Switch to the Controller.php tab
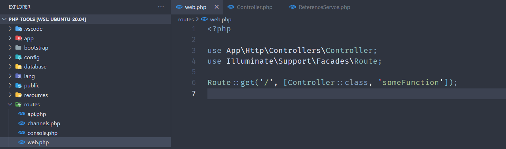This screenshot has width=506, height=149. pyautogui.click(x=254, y=7)
